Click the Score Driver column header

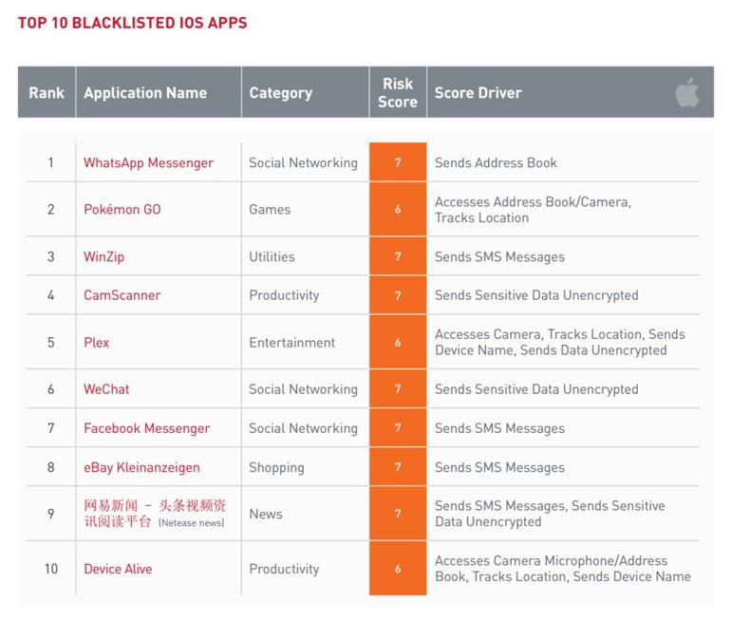tap(478, 93)
